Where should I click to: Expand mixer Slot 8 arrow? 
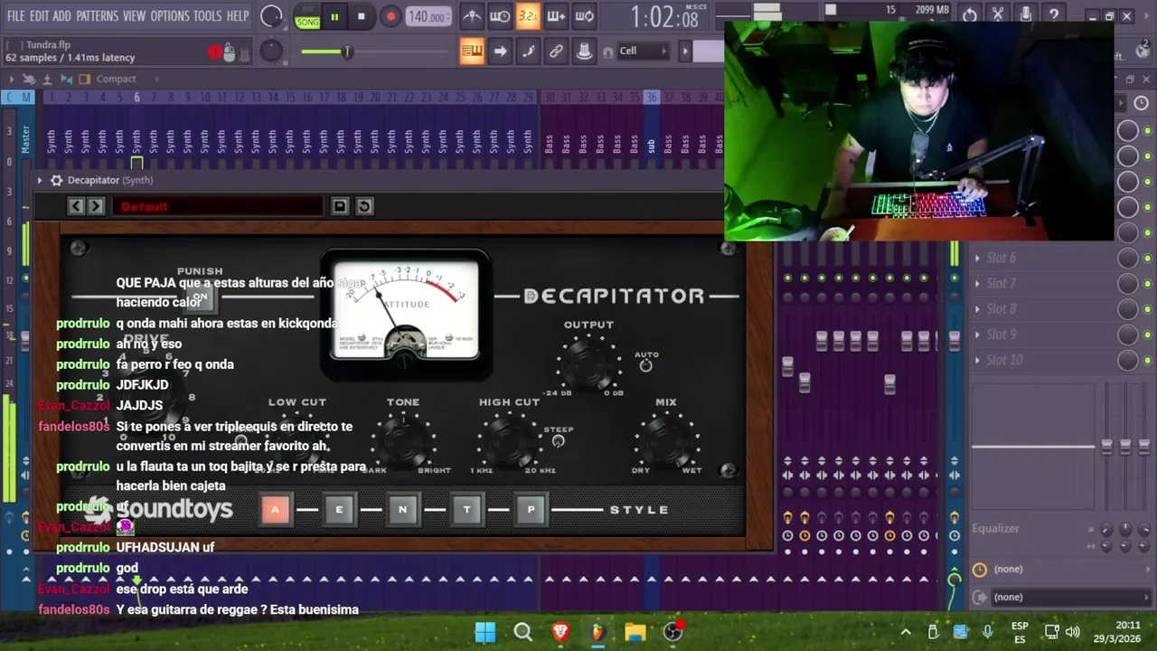[x=977, y=308]
